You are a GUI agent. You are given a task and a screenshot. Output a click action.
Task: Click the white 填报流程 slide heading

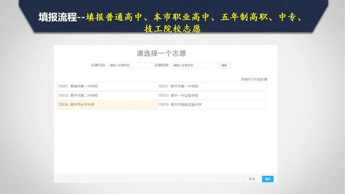tap(57, 17)
